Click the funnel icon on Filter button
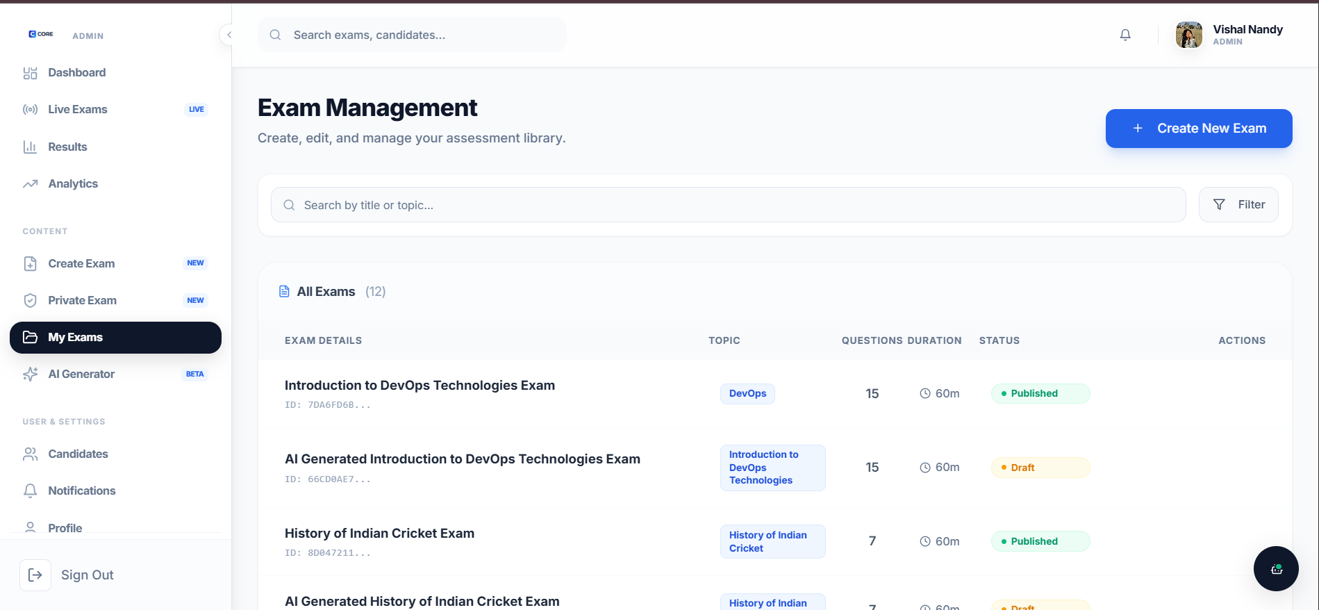The image size is (1319, 610). coord(1219,205)
